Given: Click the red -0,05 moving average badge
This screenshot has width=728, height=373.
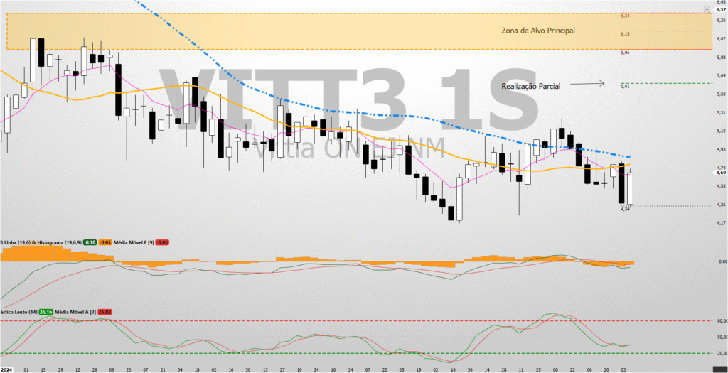Looking at the screenshot, I should tap(161, 242).
